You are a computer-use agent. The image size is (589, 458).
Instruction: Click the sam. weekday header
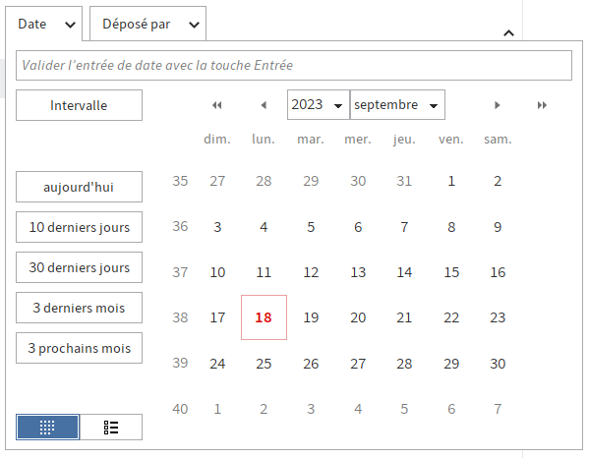coord(498,140)
